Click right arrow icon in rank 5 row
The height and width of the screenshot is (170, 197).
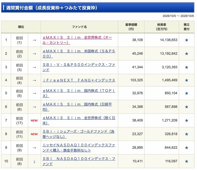tap(34, 93)
